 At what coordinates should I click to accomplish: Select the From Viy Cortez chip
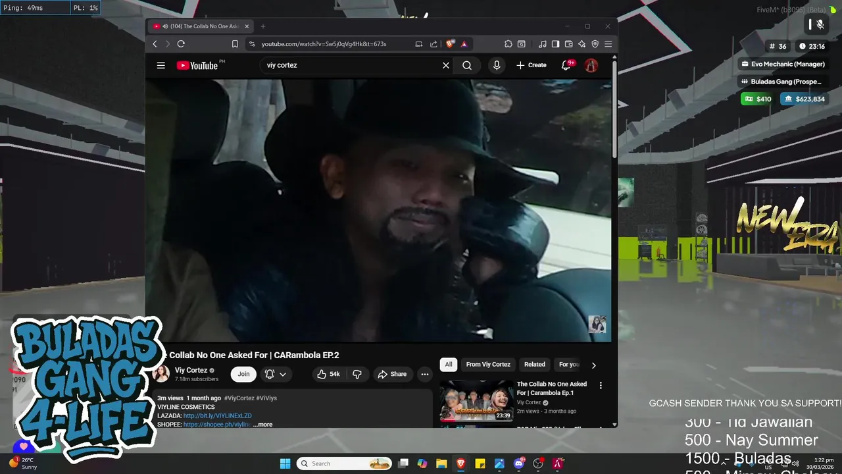[x=488, y=364]
